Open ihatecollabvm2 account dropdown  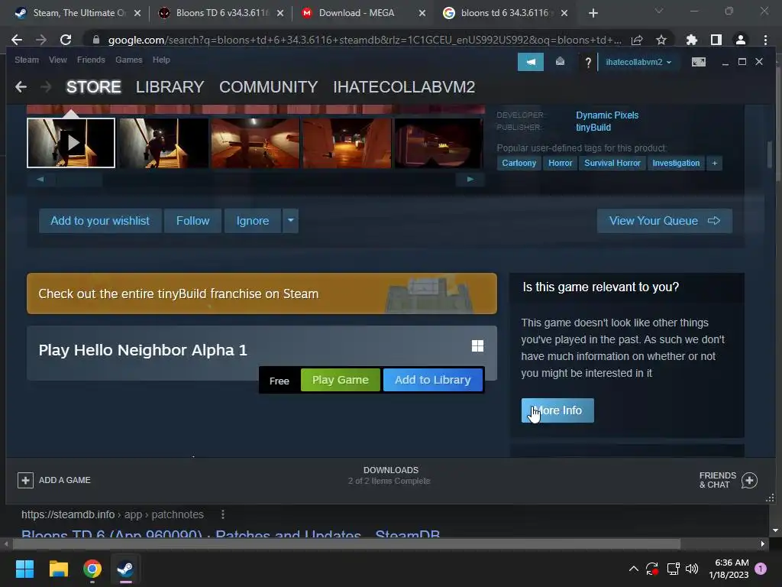(x=638, y=63)
